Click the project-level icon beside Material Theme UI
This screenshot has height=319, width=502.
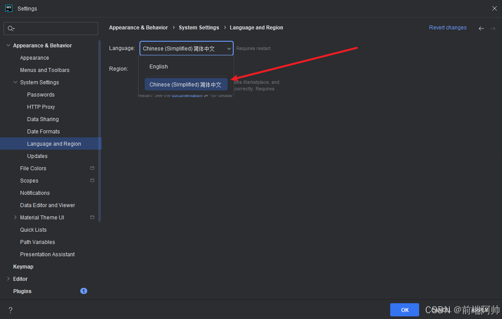92,217
